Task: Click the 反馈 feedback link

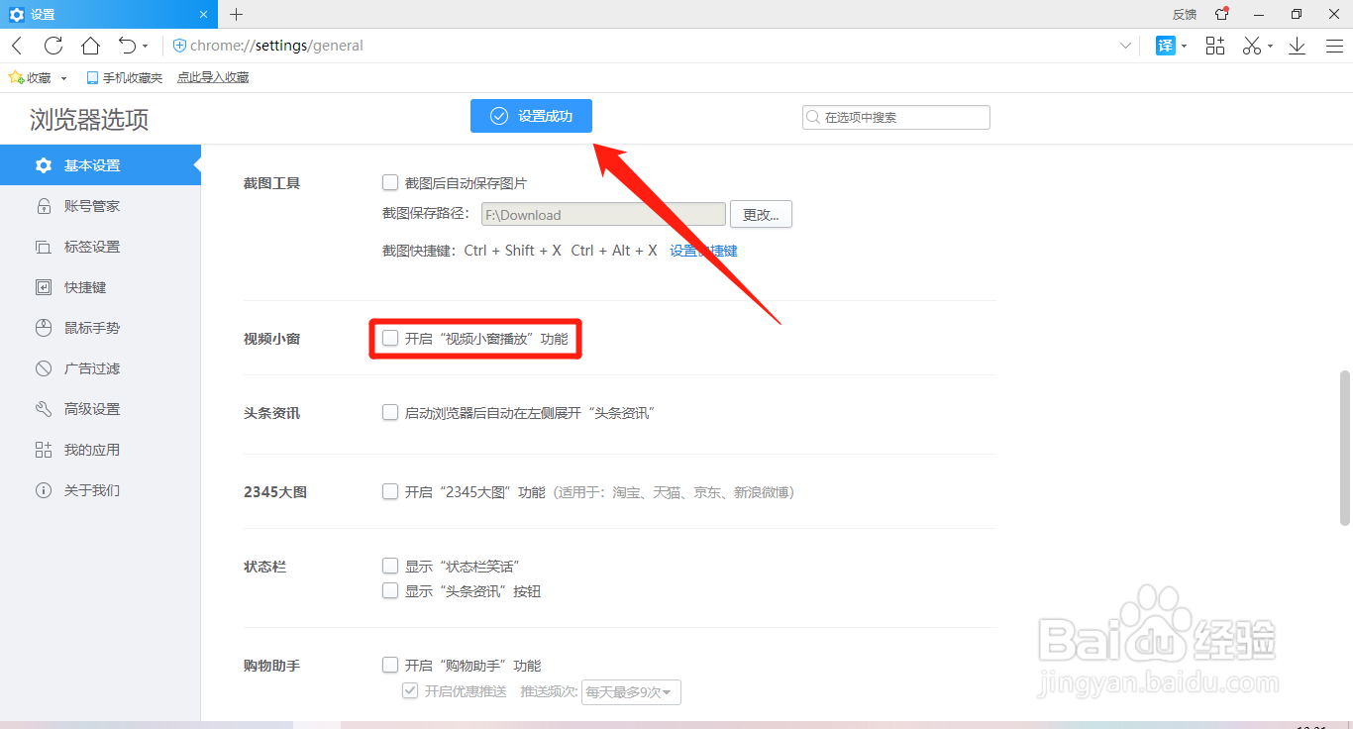Action: [x=1185, y=15]
